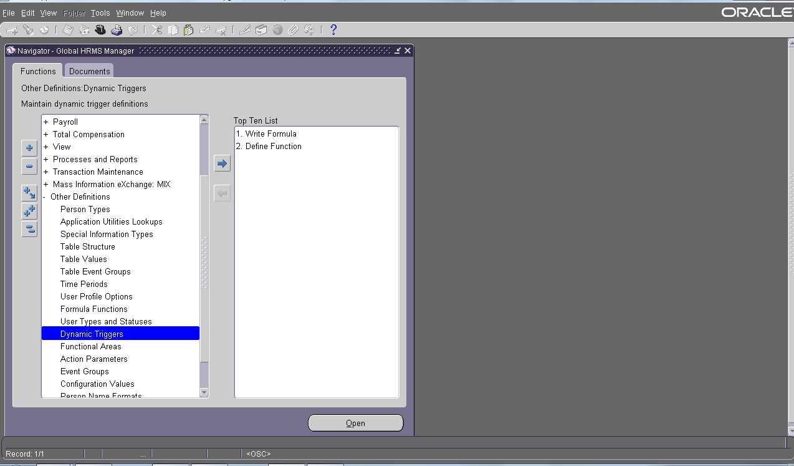Expand the Total Compensation node
The width and height of the screenshot is (794, 466).
pyautogui.click(x=44, y=134)
